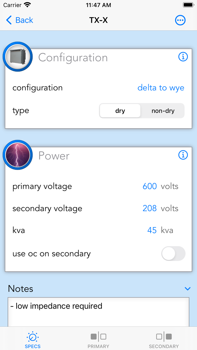Open the delta to wye configuration picker
Viewport: 197px width, 350px height.
(161, 88)
